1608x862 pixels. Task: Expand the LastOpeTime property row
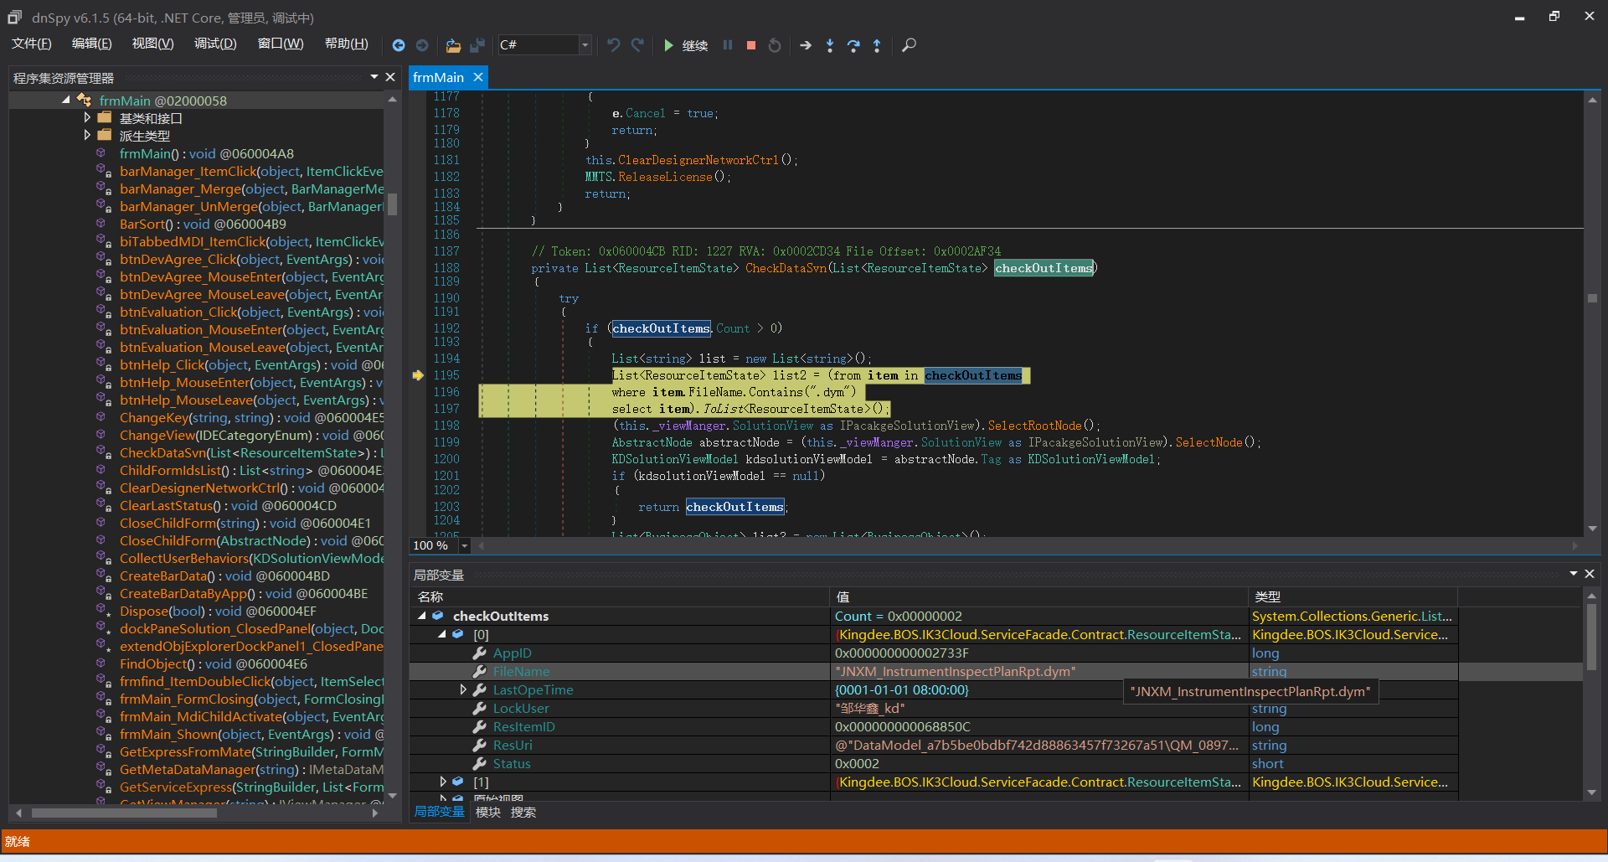click(463, 689)
